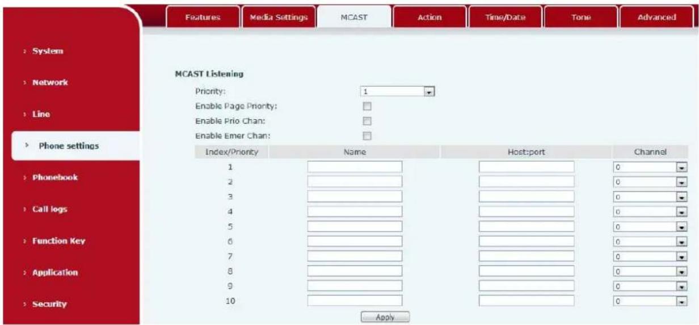Image resolution: width=699 pixels, height=325 pixels.
Task: Open Channel dropdown for index 6
Action: (650, 241)
